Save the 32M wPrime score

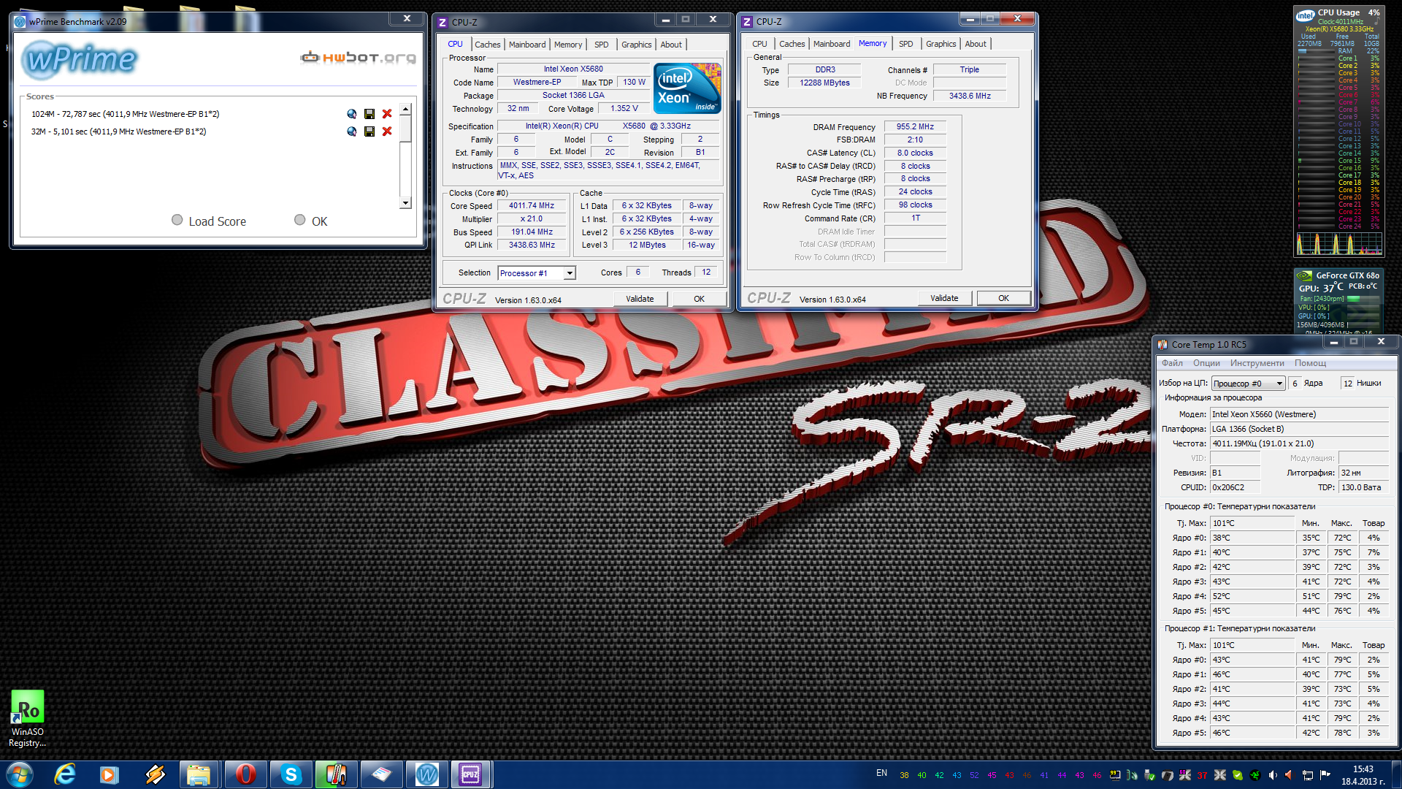click(x=369, y=131)
